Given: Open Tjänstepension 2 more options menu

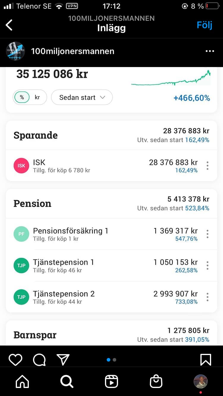Looking at the screenshot, I should pyautogui.click(x=208, y=297).
